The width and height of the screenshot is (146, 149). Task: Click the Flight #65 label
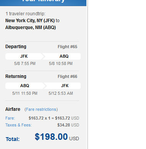point(67,47)
